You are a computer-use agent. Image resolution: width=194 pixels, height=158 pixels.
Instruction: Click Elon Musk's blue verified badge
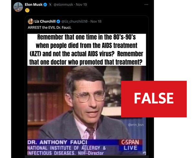(45, 5)
